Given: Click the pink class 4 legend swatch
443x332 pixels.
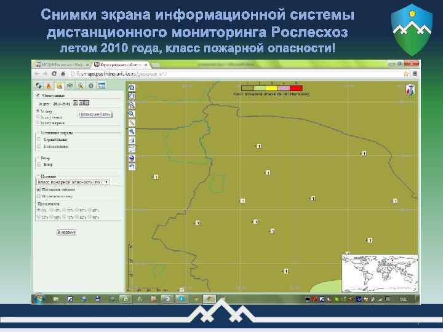Looking at the screenshot, I should [284, 88].
